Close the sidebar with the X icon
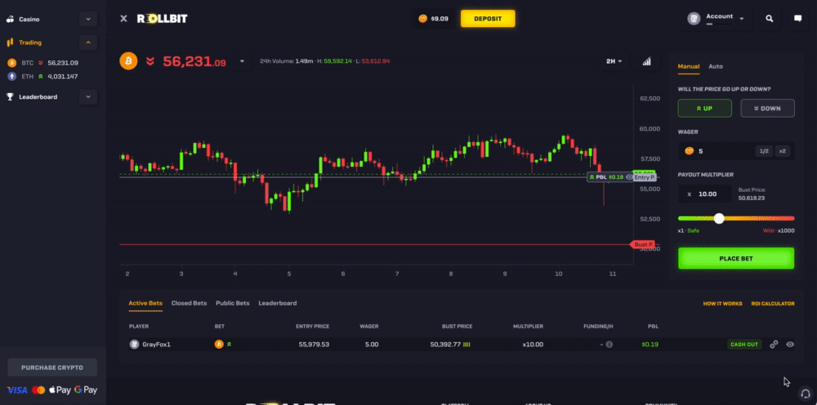 coord(123,19)
